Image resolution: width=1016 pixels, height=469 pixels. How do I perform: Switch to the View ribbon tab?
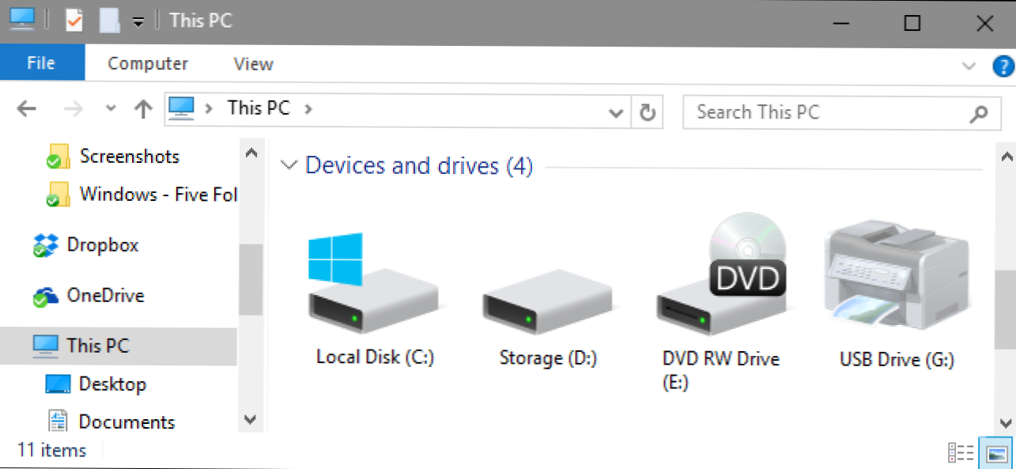[x=252, y=63]
